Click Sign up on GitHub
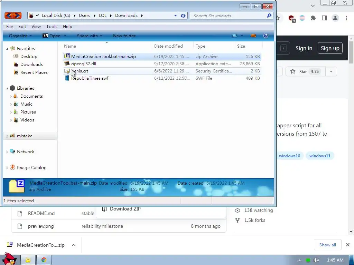The width and height of the screenshot is (354, 265). (330, 48)
